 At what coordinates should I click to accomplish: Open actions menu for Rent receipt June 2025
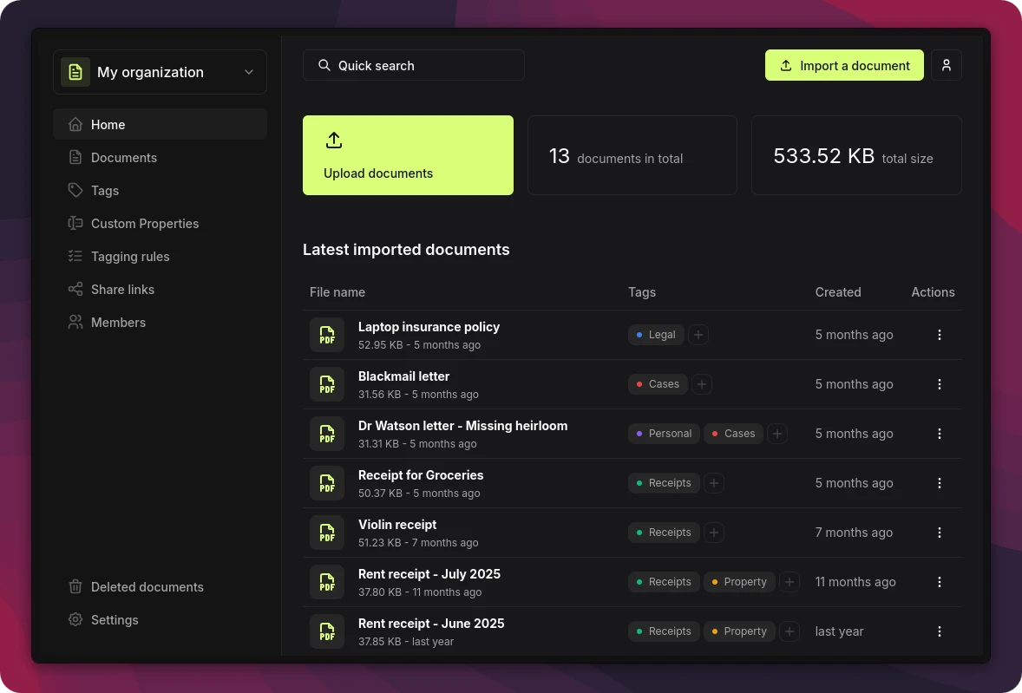click(x=940, y=631)
